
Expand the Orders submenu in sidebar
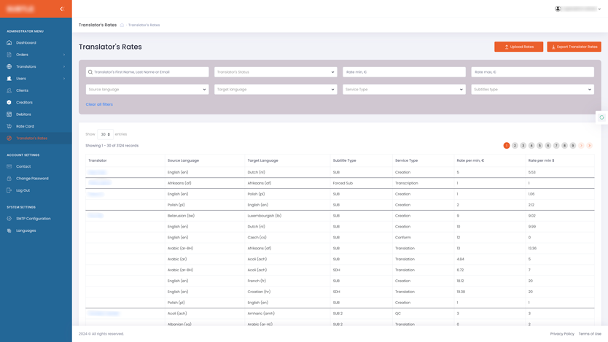click(x=64, y=55)
